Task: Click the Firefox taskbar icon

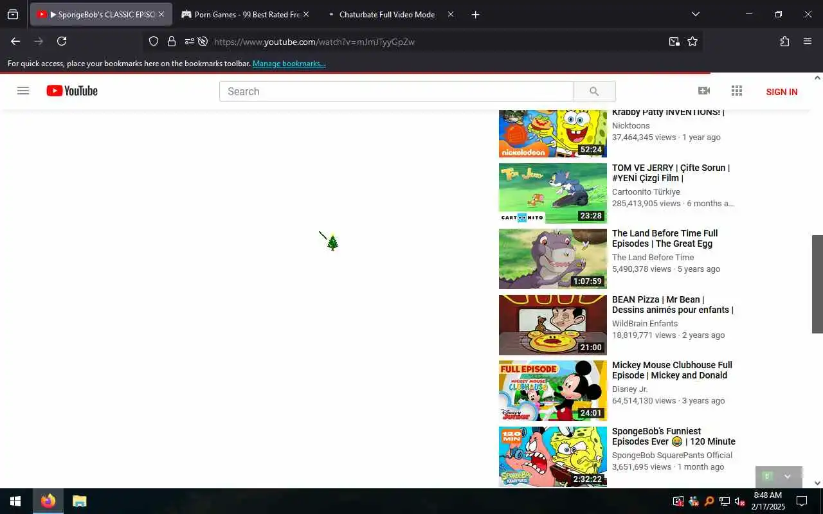Action: [48, 501]
